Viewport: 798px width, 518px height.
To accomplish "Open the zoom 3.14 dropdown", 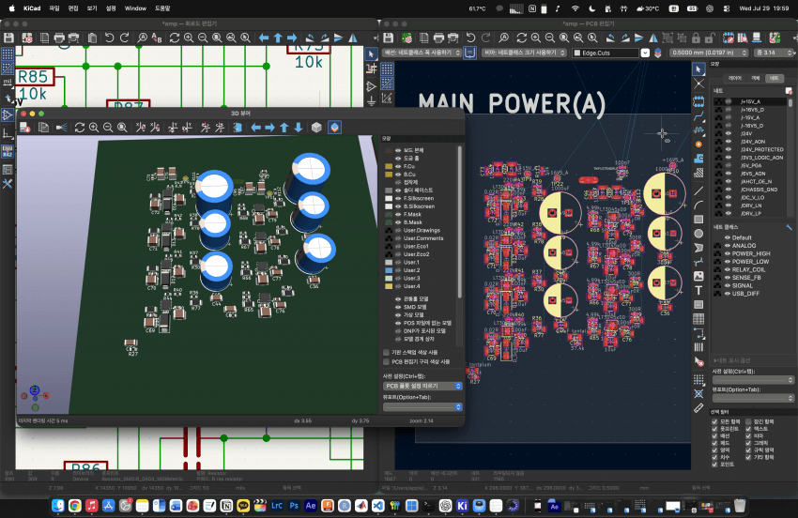I will click(x=775, y=53).
